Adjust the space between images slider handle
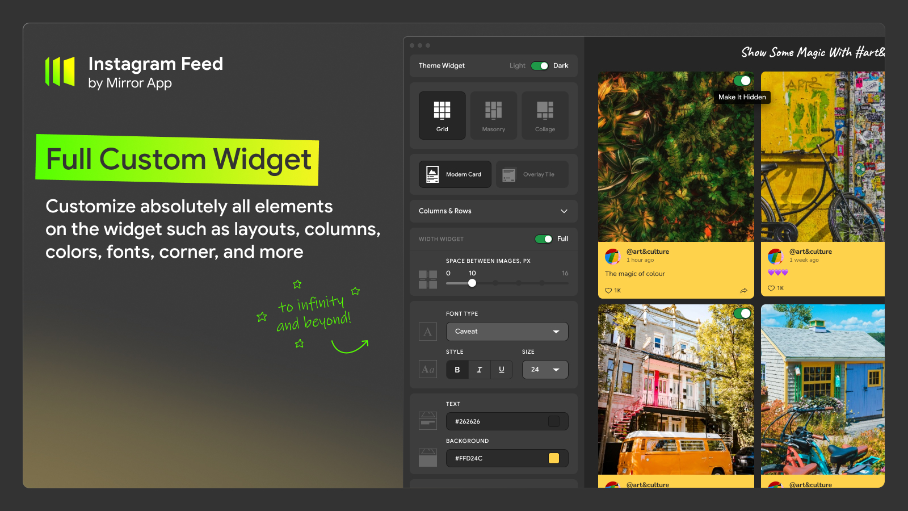908x511 pixels. tap(472, 283)
